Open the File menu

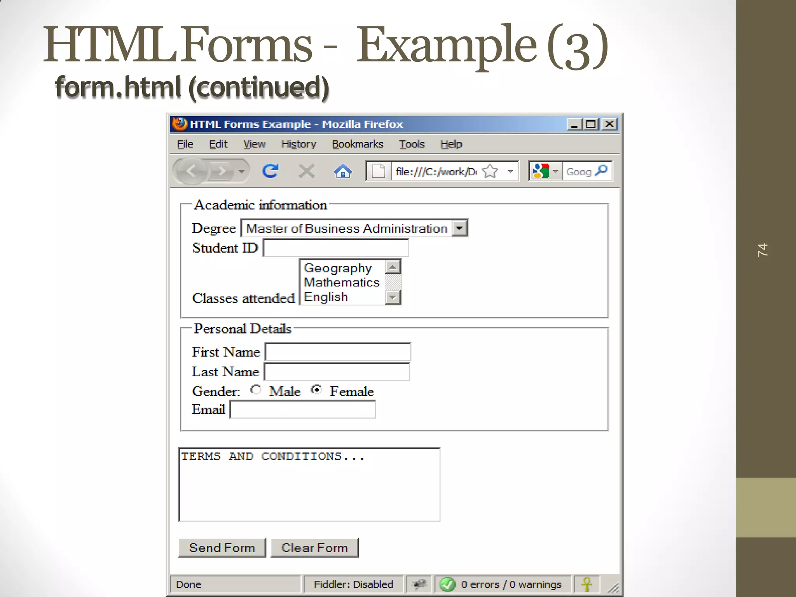click(185, 144)
